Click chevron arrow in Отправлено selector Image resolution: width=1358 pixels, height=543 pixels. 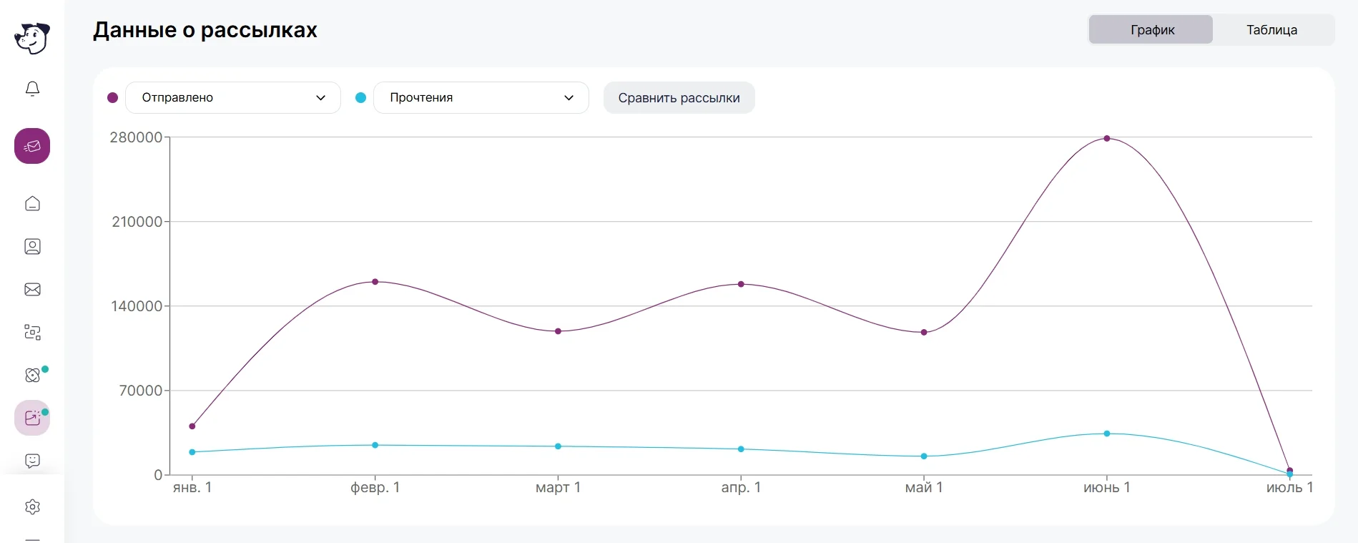tap(320, 98)
